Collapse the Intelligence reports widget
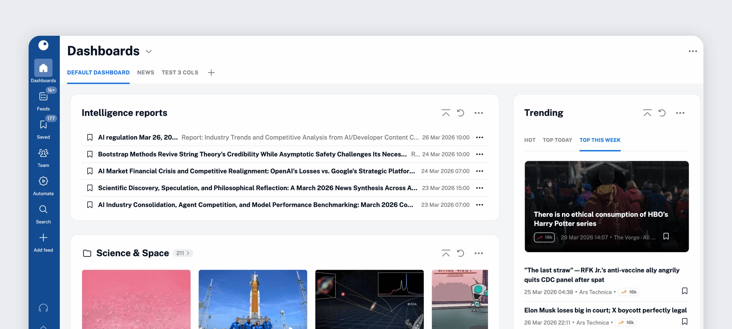This screenshot has width=732, height=329. coord(446,113)
